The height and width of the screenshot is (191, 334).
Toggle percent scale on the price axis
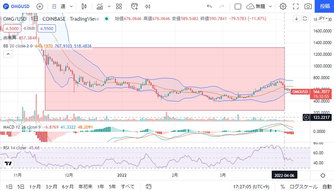point(282,187)
